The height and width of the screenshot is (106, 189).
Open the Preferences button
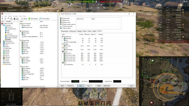(x=107, y=86)
